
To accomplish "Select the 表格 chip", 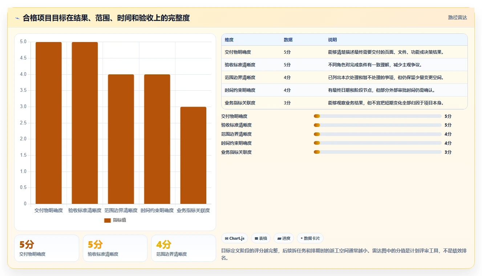I will [x=261, y=238].
